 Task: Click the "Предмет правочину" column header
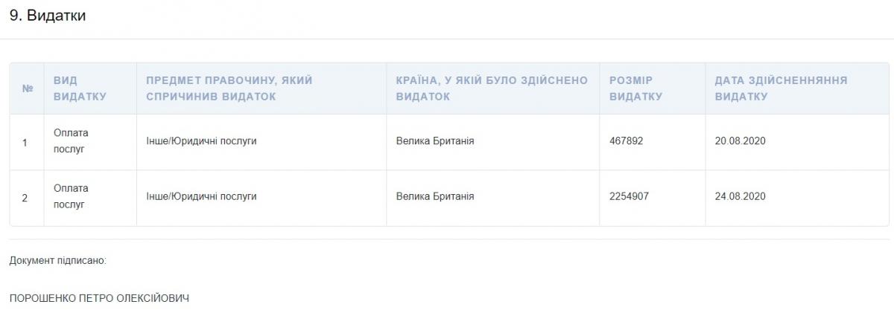pos(229,88)
